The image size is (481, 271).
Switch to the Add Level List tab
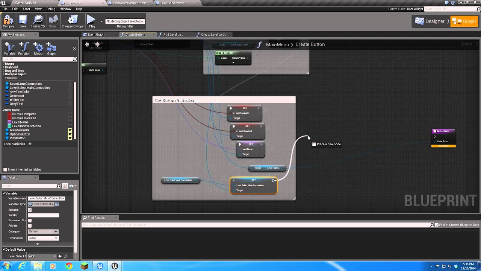tap(173, 35)
